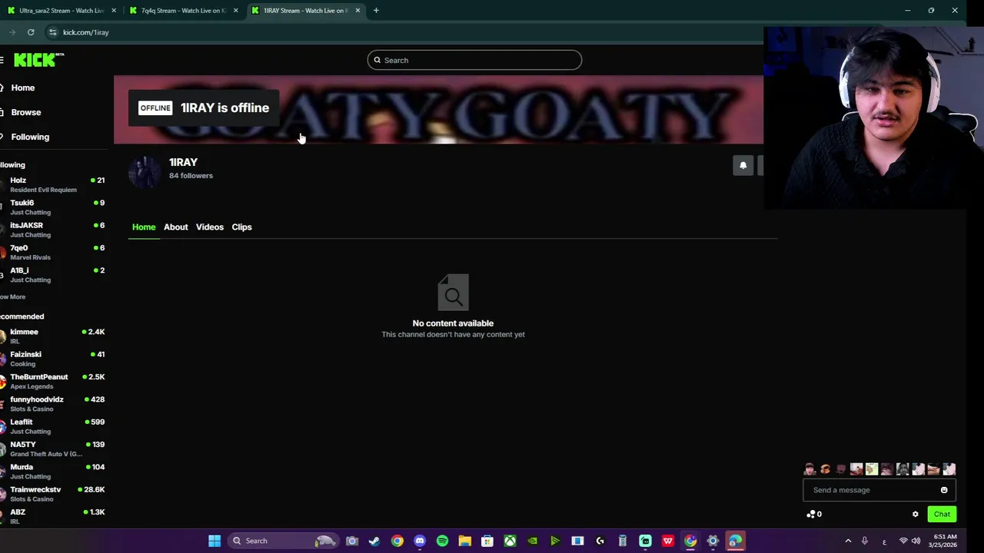Switch to the Videos tab

tap(209, 227)
